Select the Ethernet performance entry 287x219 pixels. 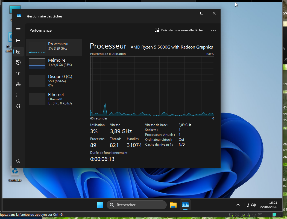(54, 99)
